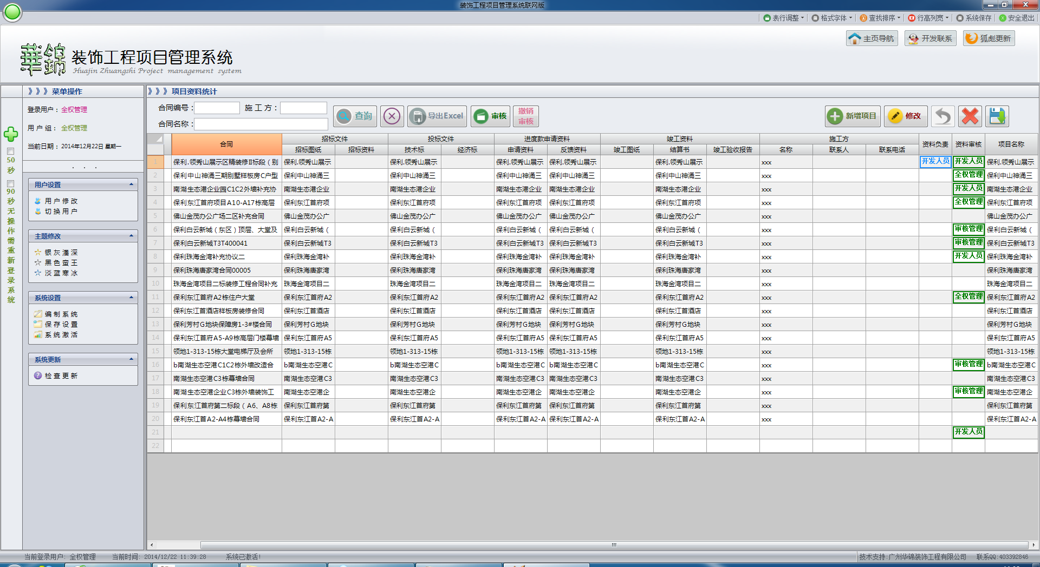Viewport: 1040px width, 567px height.
Task: Click the green plus icon in left strip
Action: (11, 134)
